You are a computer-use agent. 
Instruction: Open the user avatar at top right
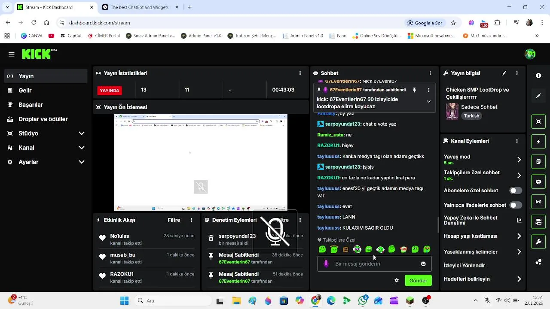pos(530,54)
